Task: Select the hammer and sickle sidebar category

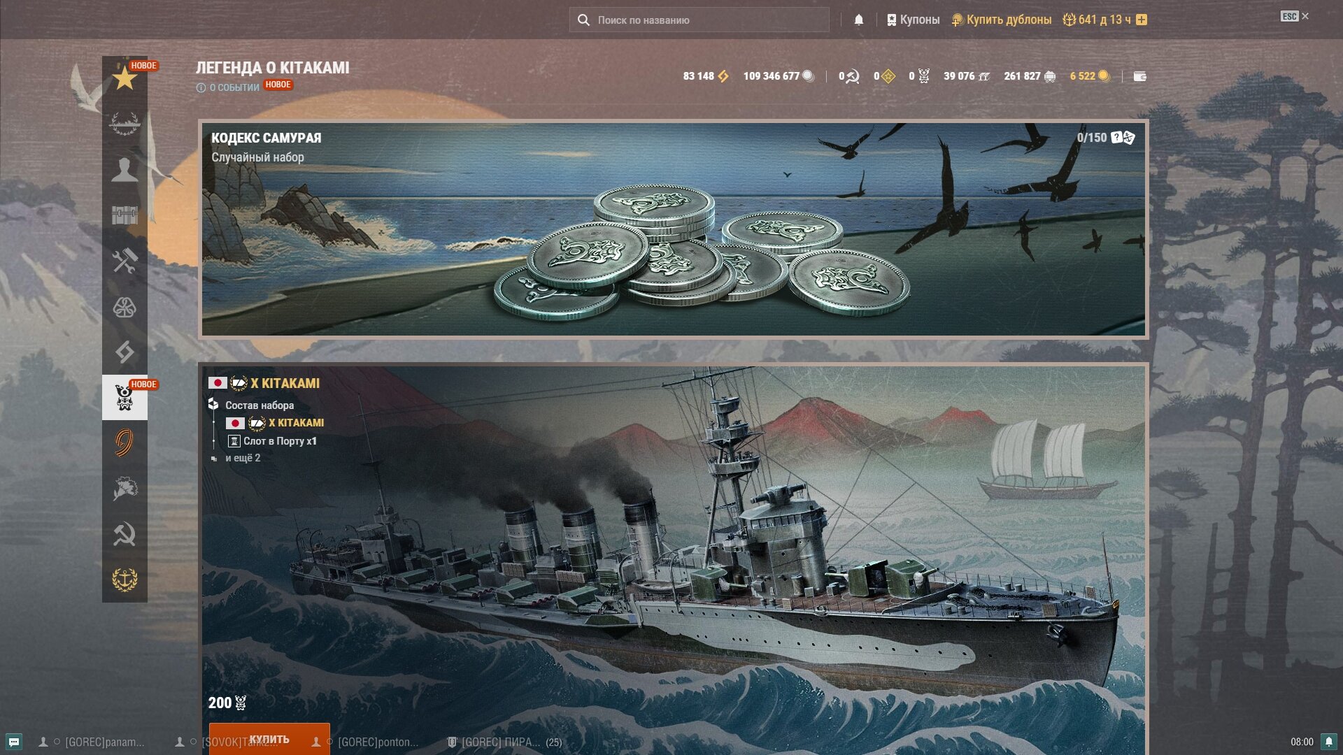Action: point(125,534)
